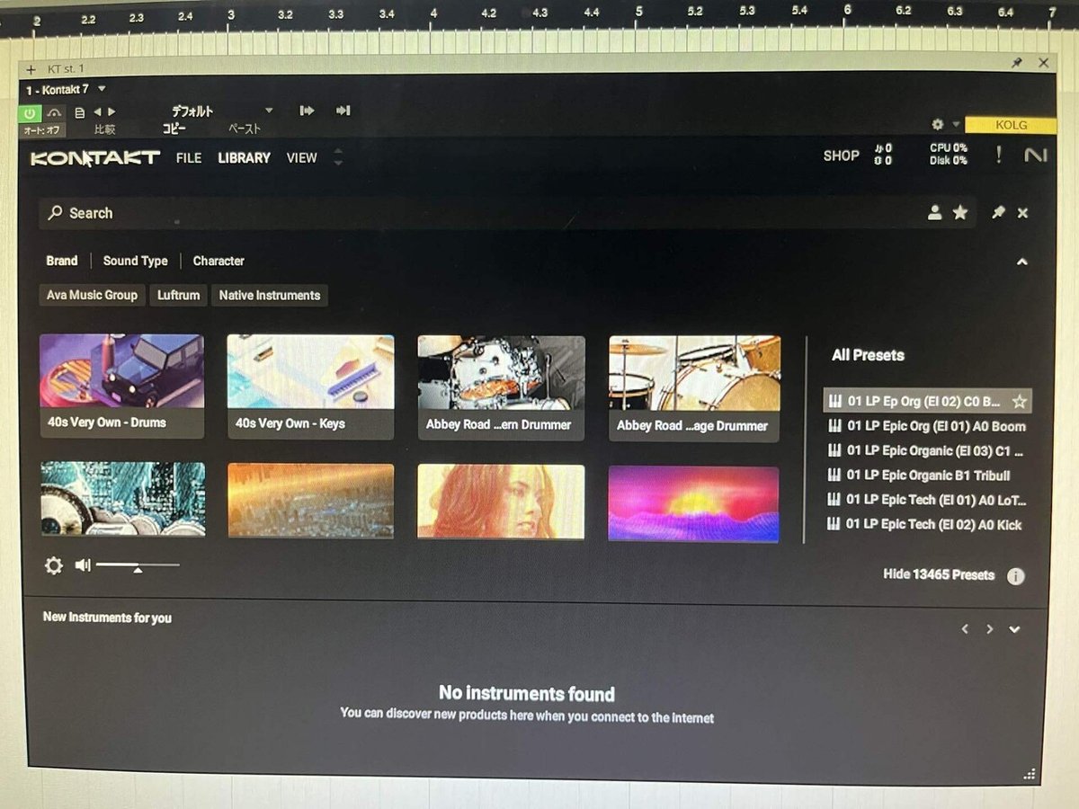
Task: Open the VIEW menu
Action: click(x=302, y=157)
